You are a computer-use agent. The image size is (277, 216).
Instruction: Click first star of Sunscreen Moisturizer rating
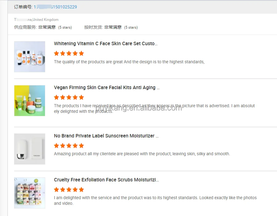(56, 146)
